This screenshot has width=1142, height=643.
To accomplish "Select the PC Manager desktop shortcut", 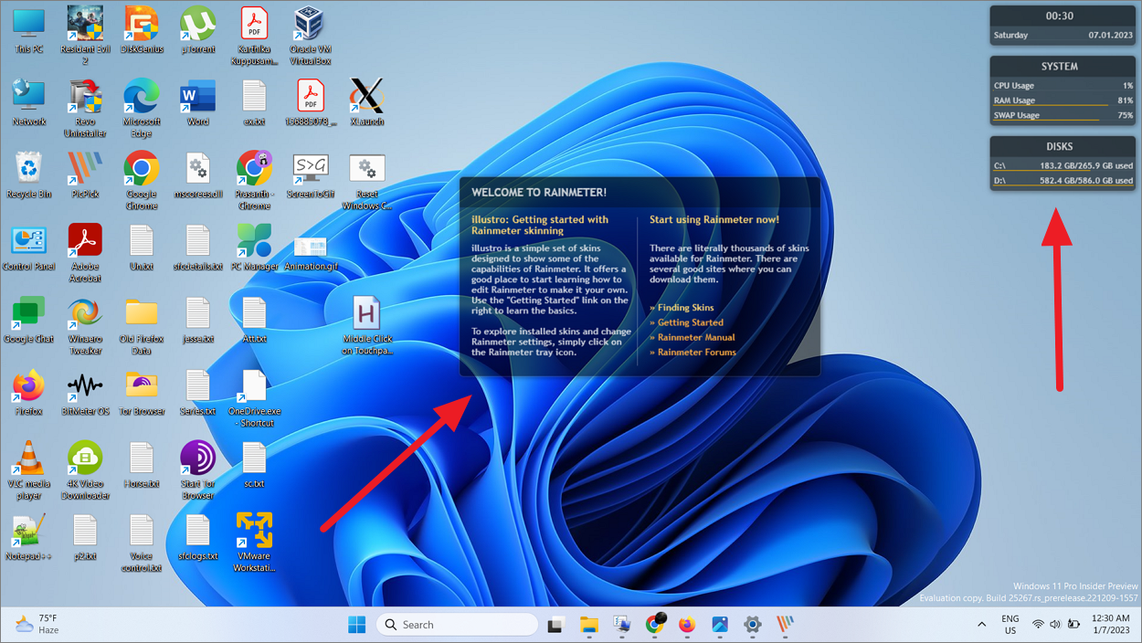I will [254, 248].
